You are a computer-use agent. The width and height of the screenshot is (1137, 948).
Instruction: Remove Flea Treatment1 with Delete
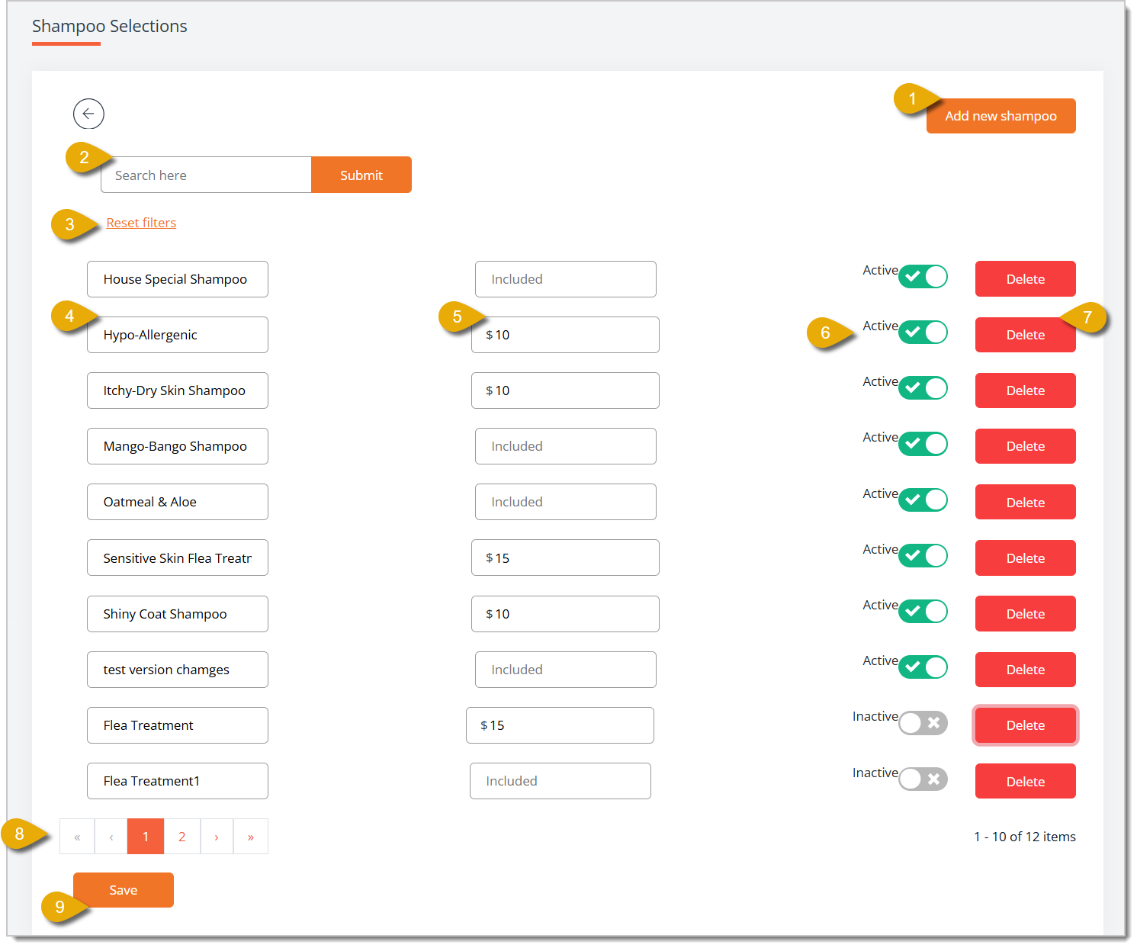1026,781
